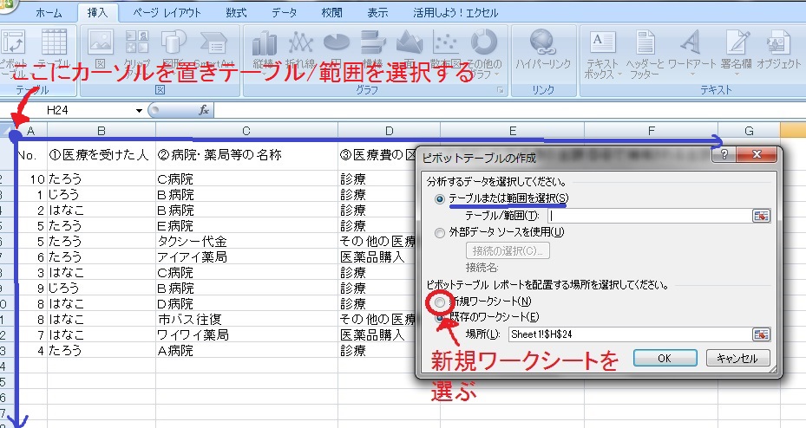Viewport: 806px width, 428px height.
Task: Select cell containing アイアイ薬局
Action: 246,256
